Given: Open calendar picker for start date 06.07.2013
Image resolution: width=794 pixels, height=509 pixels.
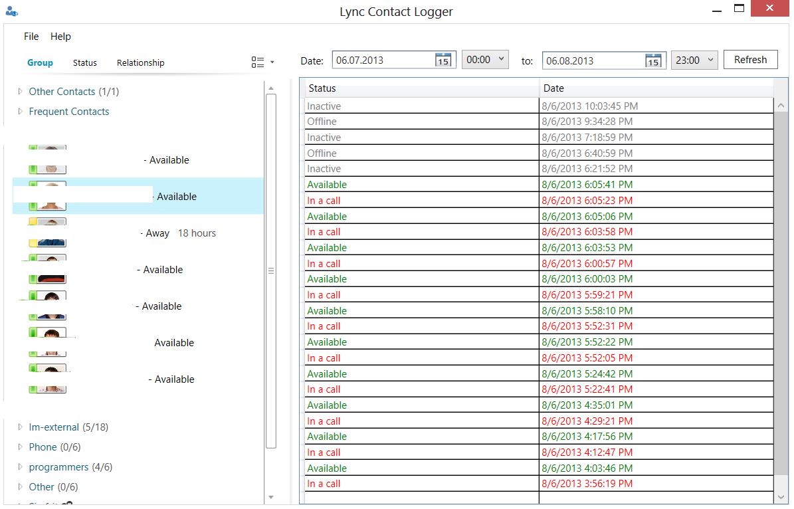Looking at the screenshot, I should pos(443,60).
